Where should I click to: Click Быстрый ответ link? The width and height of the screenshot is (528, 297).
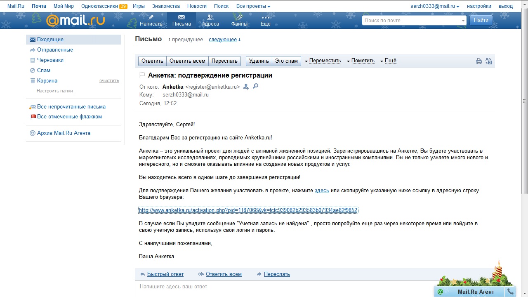click(165, 274)
